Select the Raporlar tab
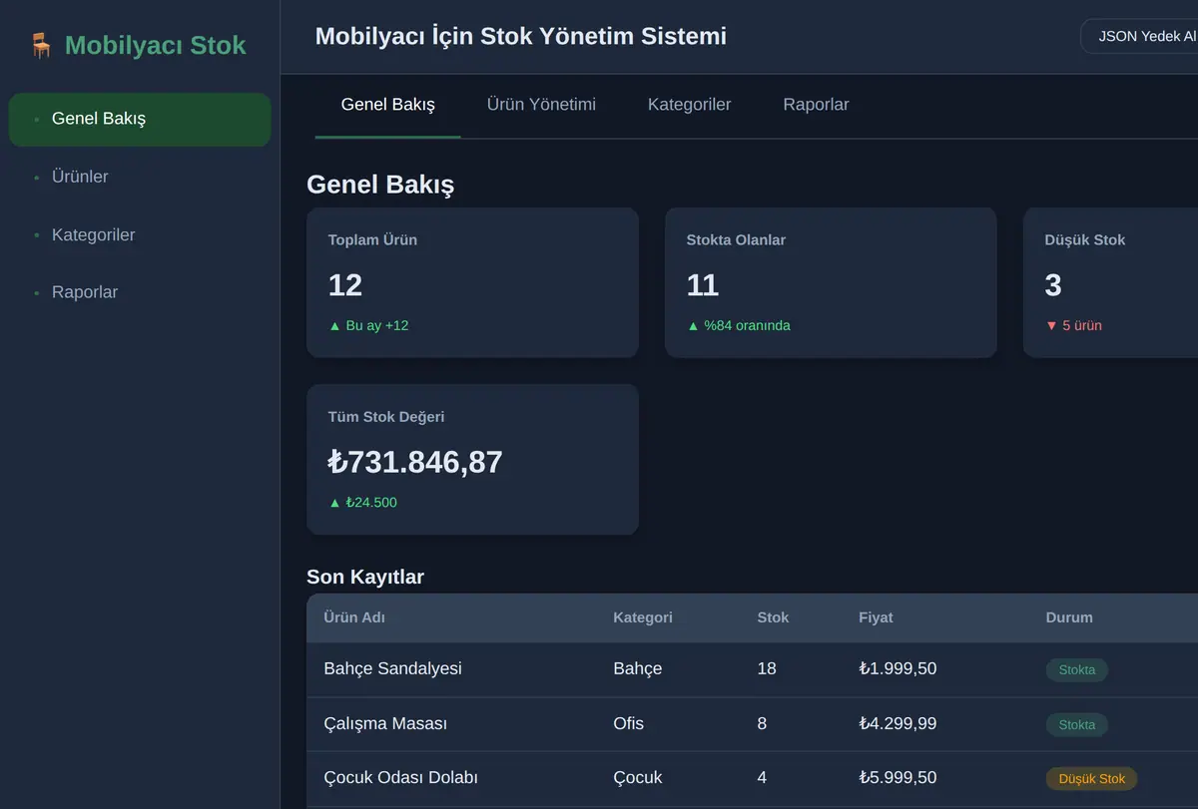This screenshot has width=1198, height=809. (816, 105)
